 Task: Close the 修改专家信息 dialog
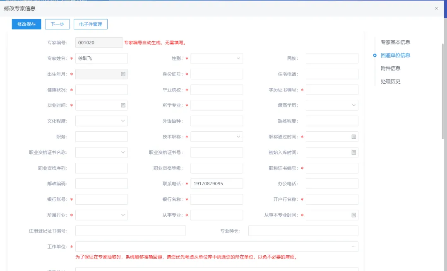(x=436, y=8)
